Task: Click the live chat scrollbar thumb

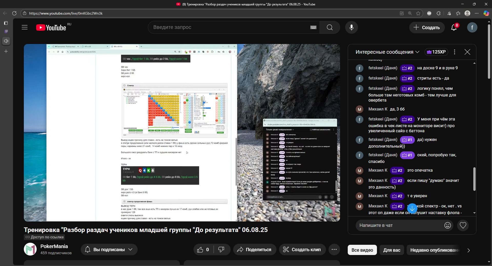Action: coord(474,179)
